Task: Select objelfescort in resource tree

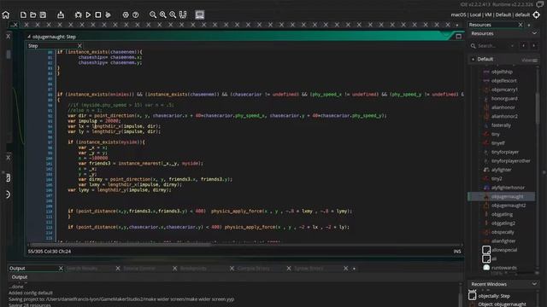Action: (x=503, y=80)
